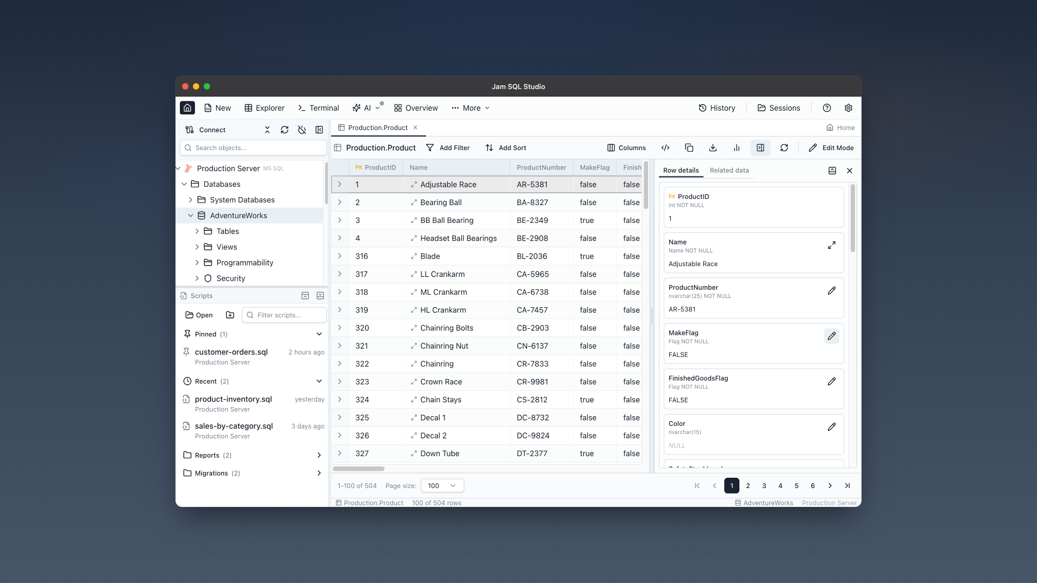
Task: Open the SQL code view icon in toolbar
Action: [x=665, y=147]
